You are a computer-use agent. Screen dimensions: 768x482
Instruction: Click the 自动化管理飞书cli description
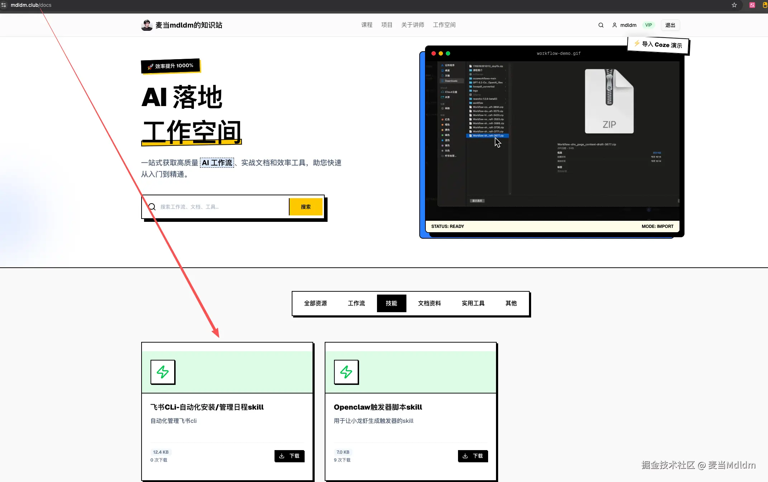173,421
